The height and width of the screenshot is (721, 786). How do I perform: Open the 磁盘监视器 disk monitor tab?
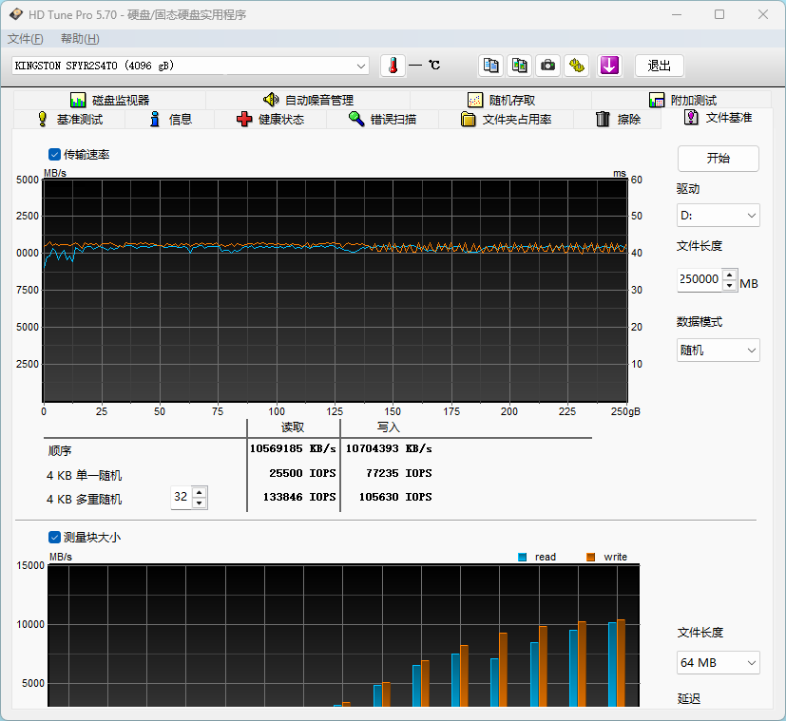point(109,100)
